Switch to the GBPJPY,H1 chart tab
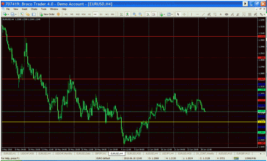 click(x=100, y=153)
